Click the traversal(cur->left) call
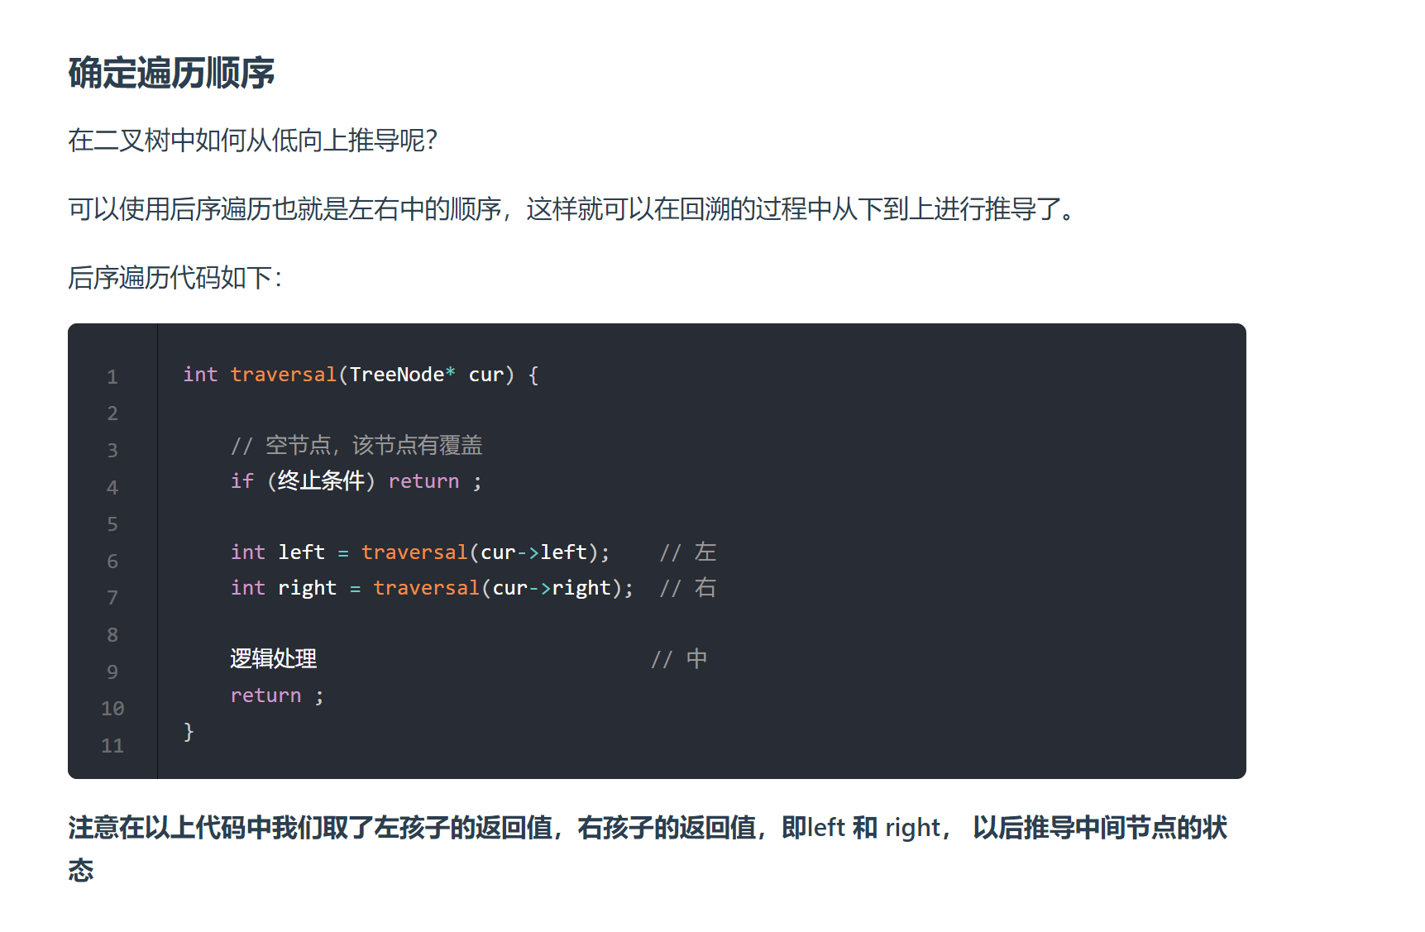The image size is (1425, 932). point(484,552)
